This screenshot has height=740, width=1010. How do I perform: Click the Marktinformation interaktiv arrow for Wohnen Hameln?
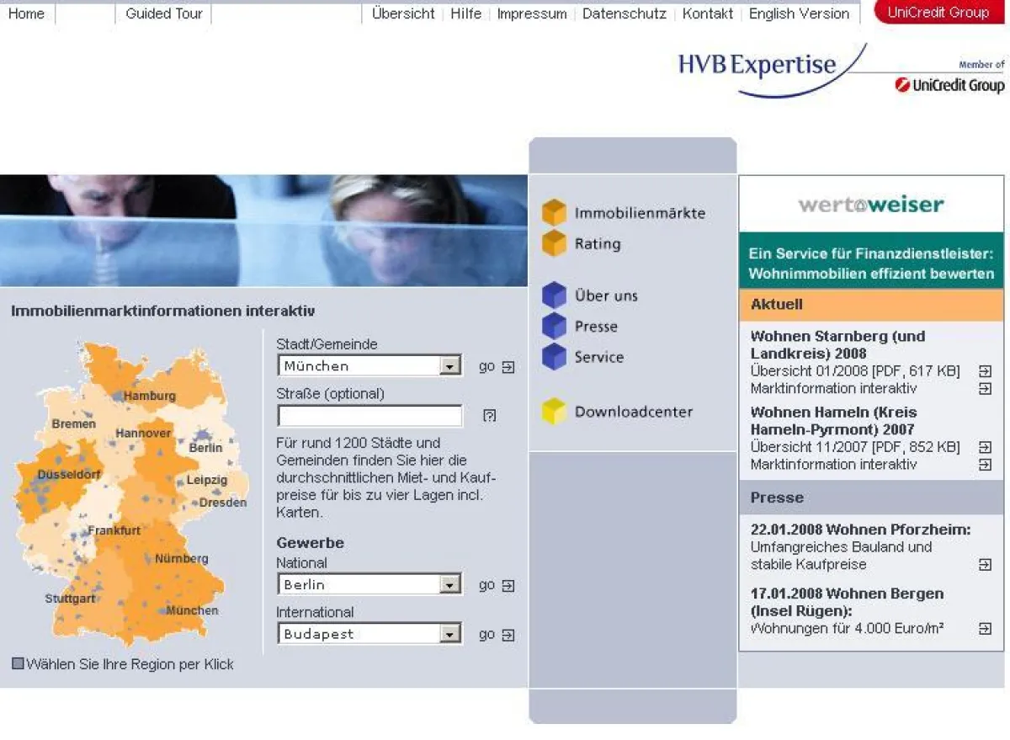(x=985, y=465)
